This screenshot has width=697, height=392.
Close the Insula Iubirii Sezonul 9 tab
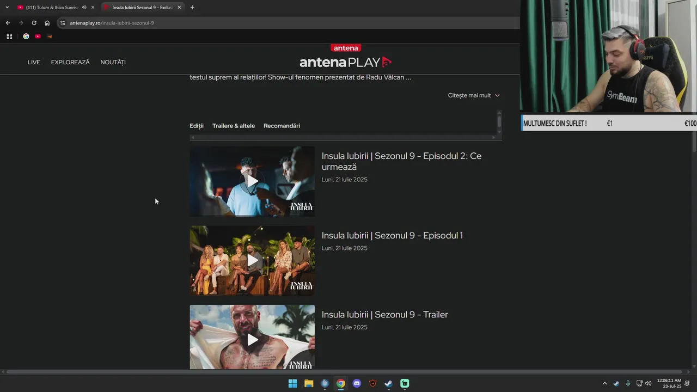(179, 7)
